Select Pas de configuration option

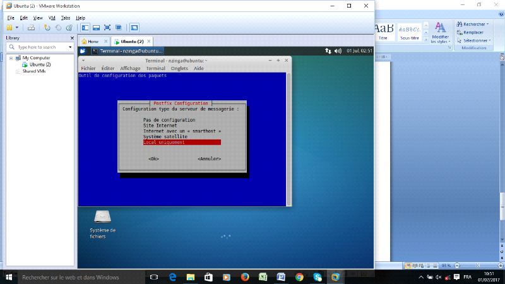click(x=169, y=120)
